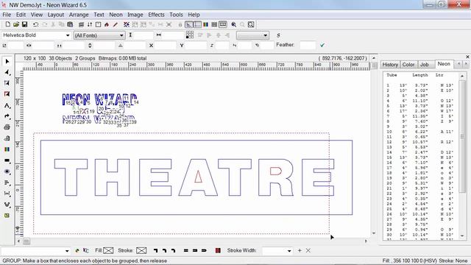Click the New document icon
Screen dimensions: 471x265
8,24
